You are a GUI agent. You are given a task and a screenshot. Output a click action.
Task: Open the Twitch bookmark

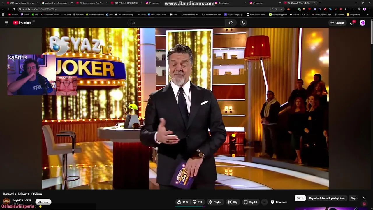tap(25, 15)
